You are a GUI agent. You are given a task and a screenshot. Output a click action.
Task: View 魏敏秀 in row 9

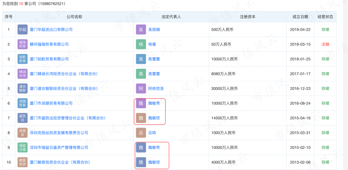click(x=154, y=147)
